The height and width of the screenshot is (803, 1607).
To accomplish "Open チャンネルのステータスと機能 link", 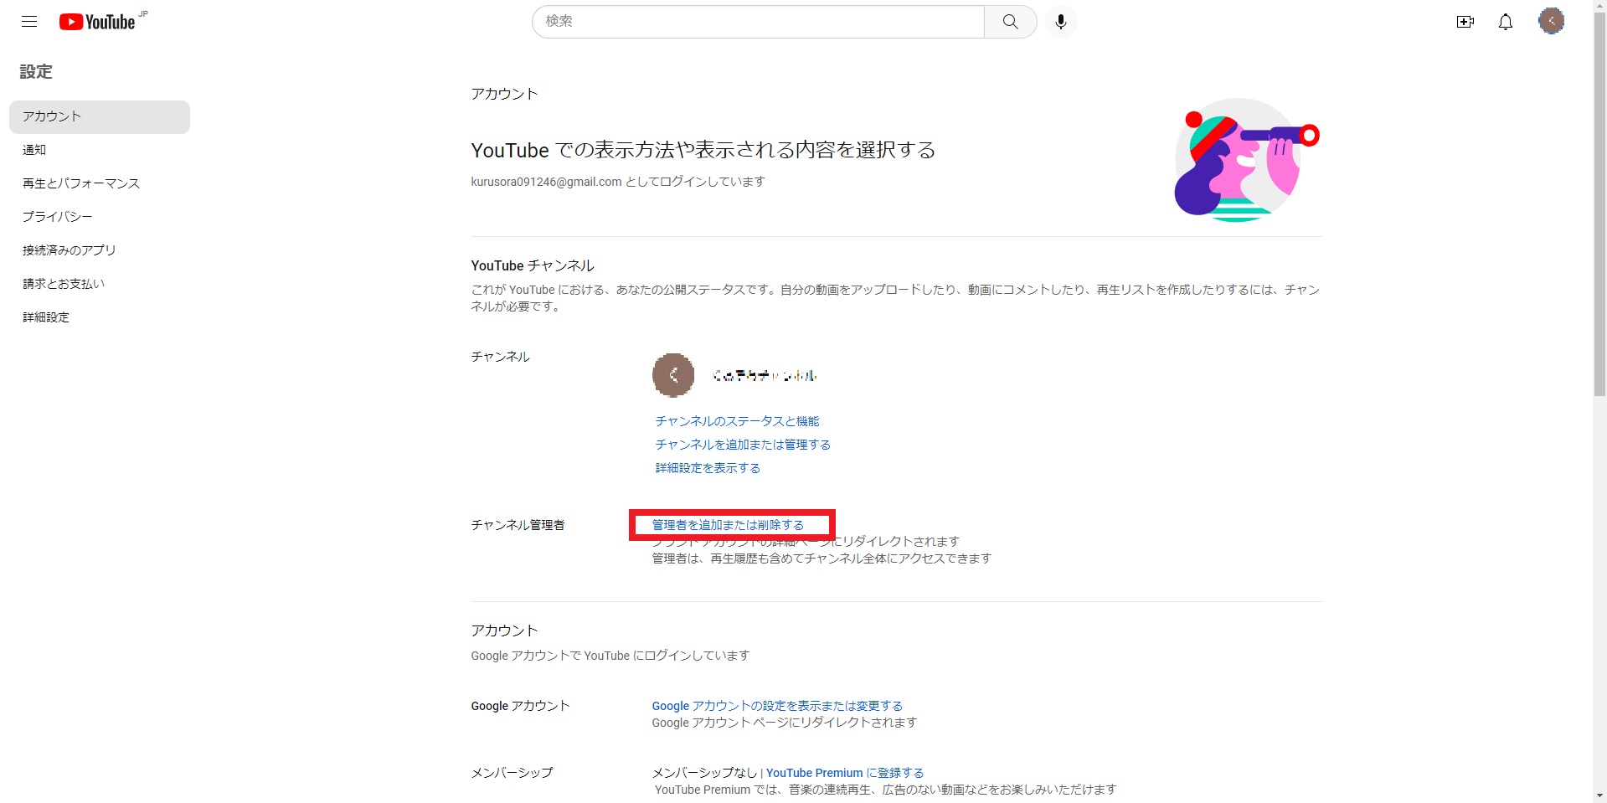I will coord(737,421).
